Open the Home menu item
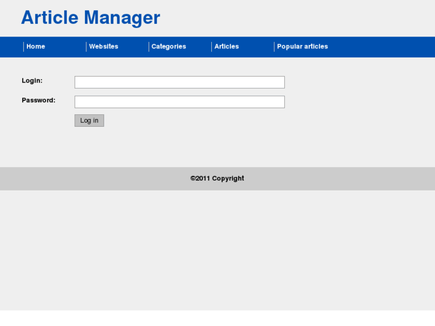 tap(36, 47)
